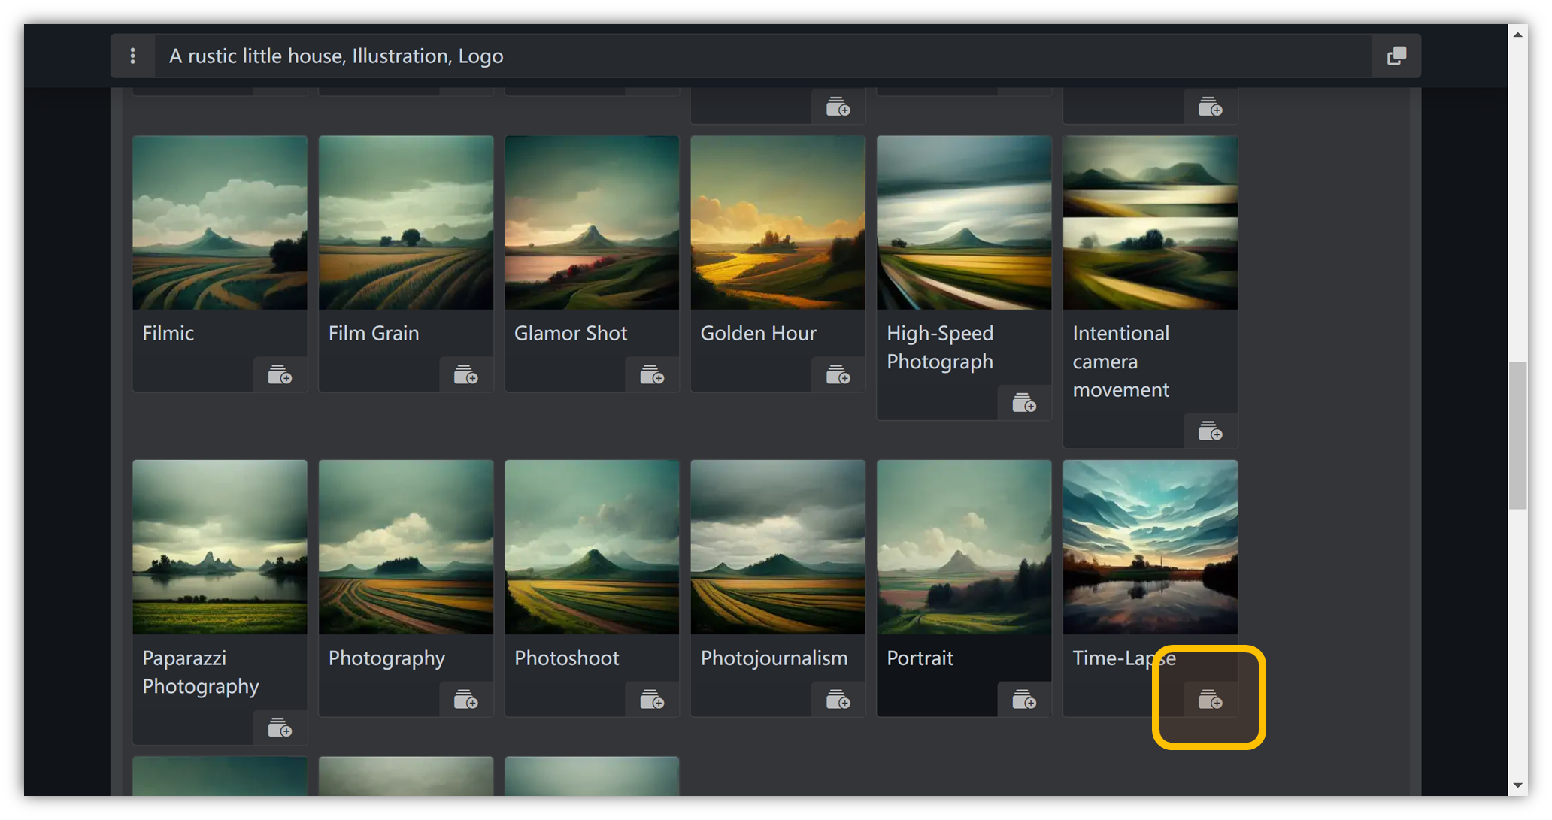This screenshot has width=1552, height=820.
Task: Add Photojournalism style via its icon
Action: (838, 700)
